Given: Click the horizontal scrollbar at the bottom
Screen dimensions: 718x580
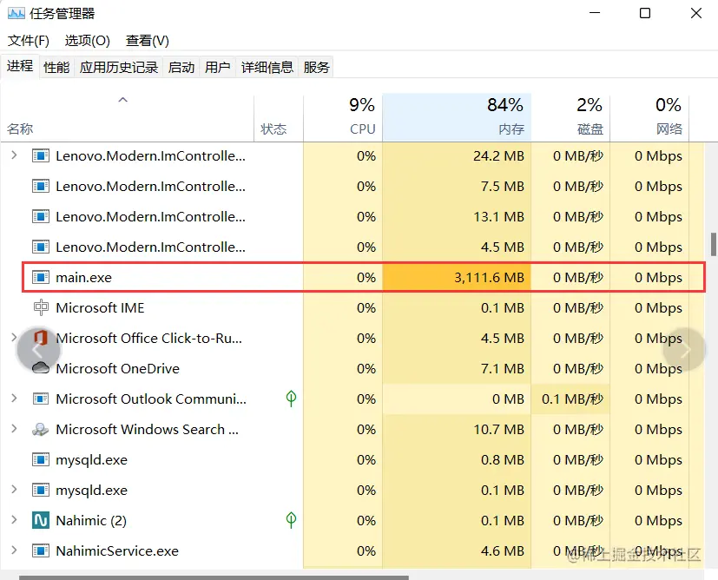Looking at the screenshot, I should click(x=214, y=577).
